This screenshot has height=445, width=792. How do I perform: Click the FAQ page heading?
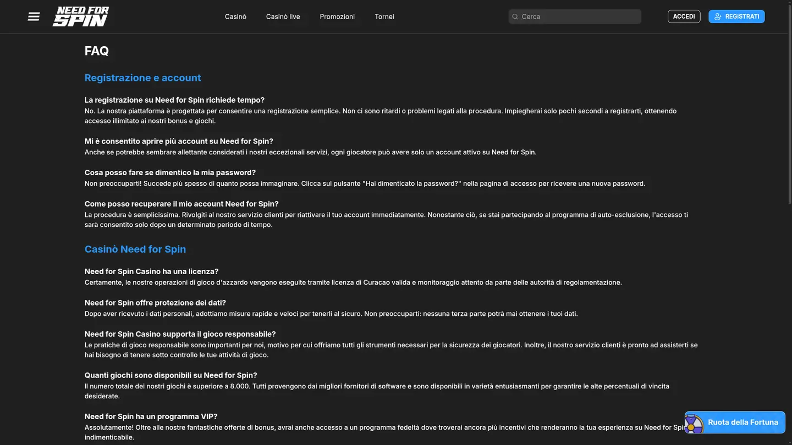click(97, 51)
